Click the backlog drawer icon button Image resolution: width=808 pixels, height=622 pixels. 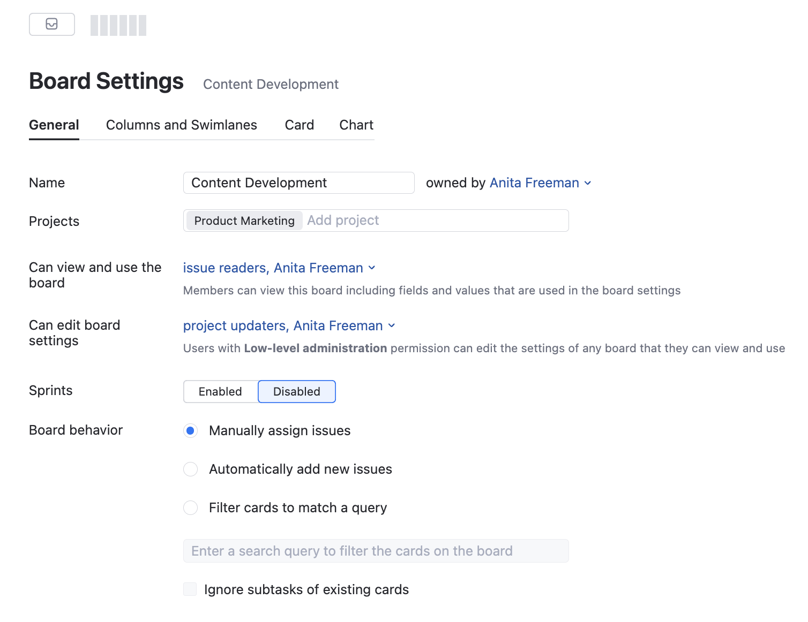point(52,24)
